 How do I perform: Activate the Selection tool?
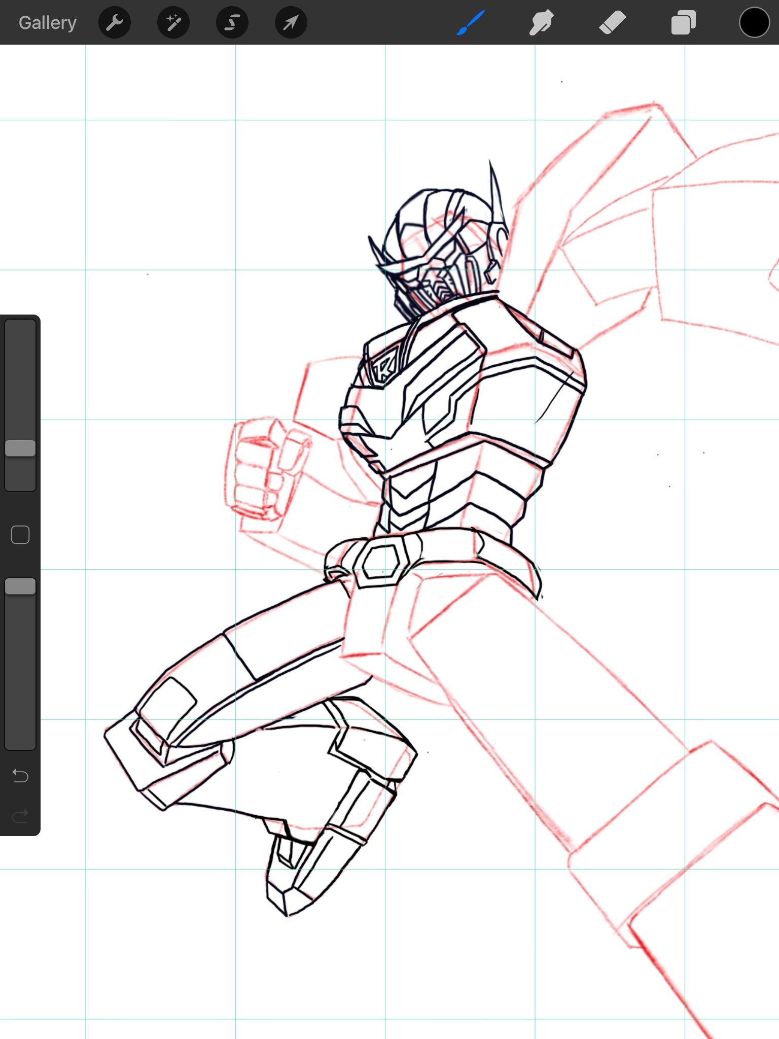232,23
